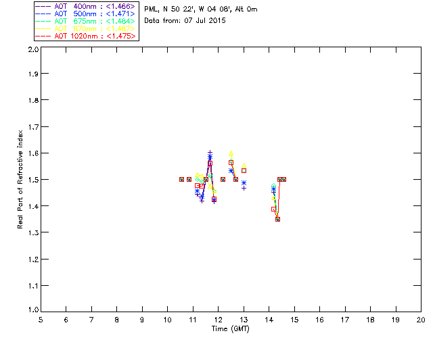Click the x-axis tick label 12
The image size is (433, 346).
(x=218, y=320)
